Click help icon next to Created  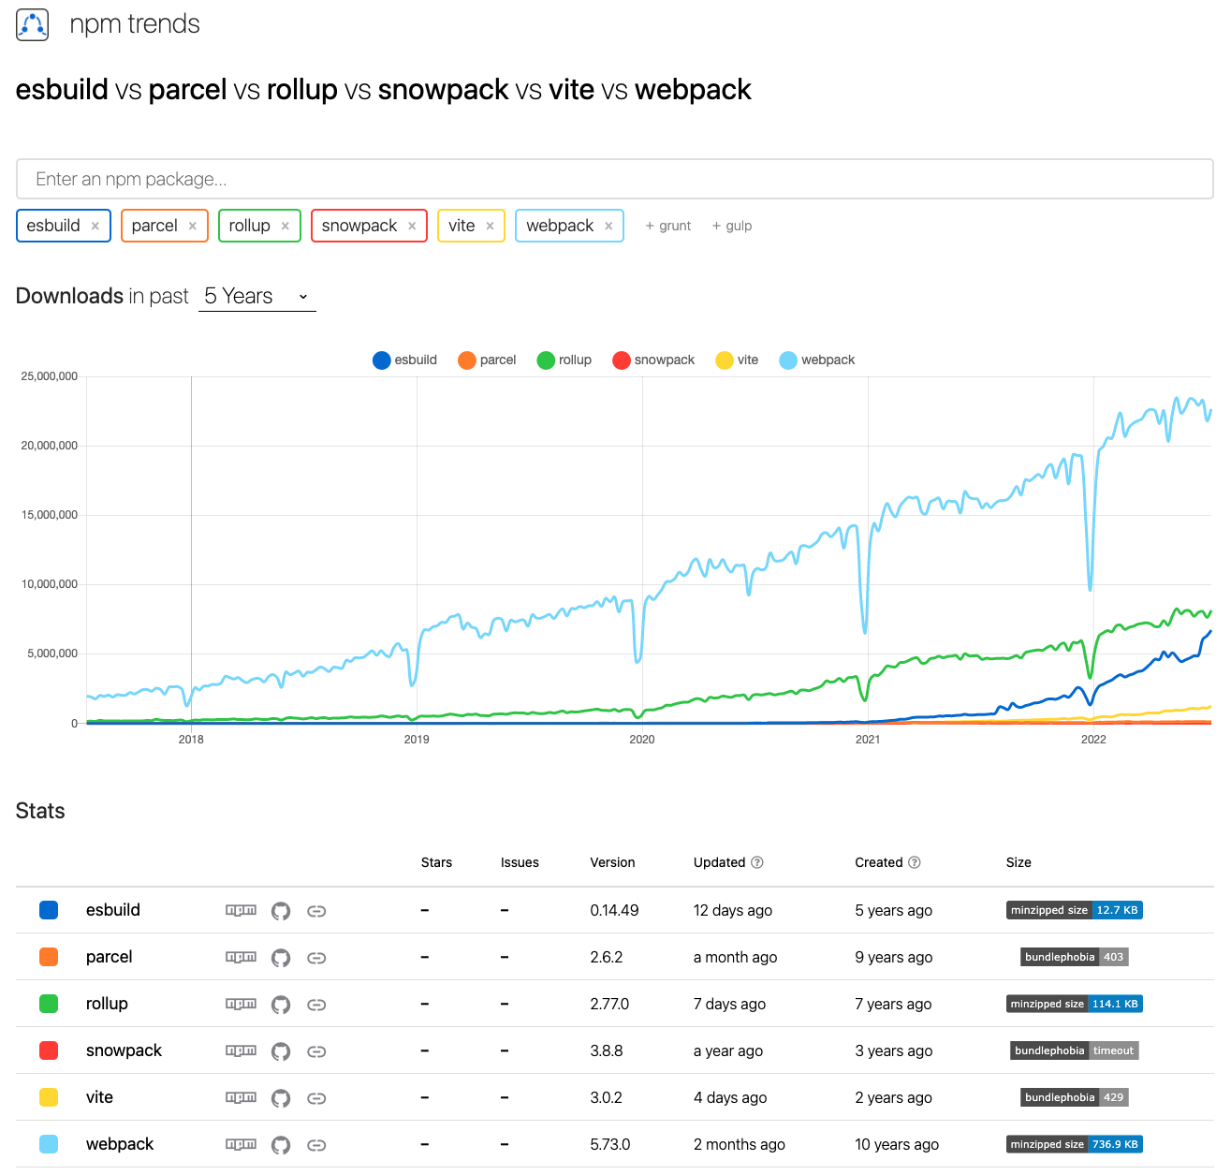tap(915, 862)
